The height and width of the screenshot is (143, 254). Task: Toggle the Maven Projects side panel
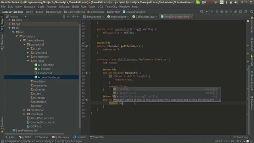[x=252, y=81]
